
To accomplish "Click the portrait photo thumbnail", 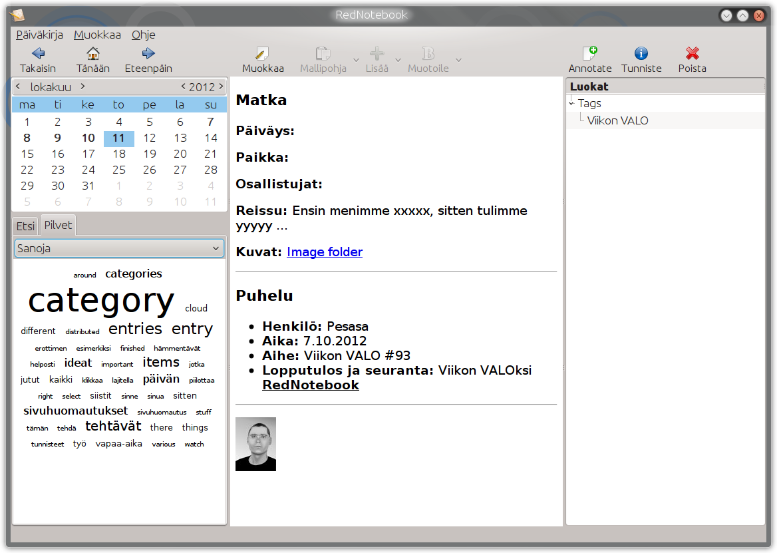I will [x=255, y=444].
